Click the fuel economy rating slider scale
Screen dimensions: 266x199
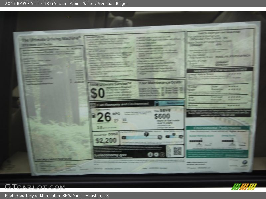[142, 136]
